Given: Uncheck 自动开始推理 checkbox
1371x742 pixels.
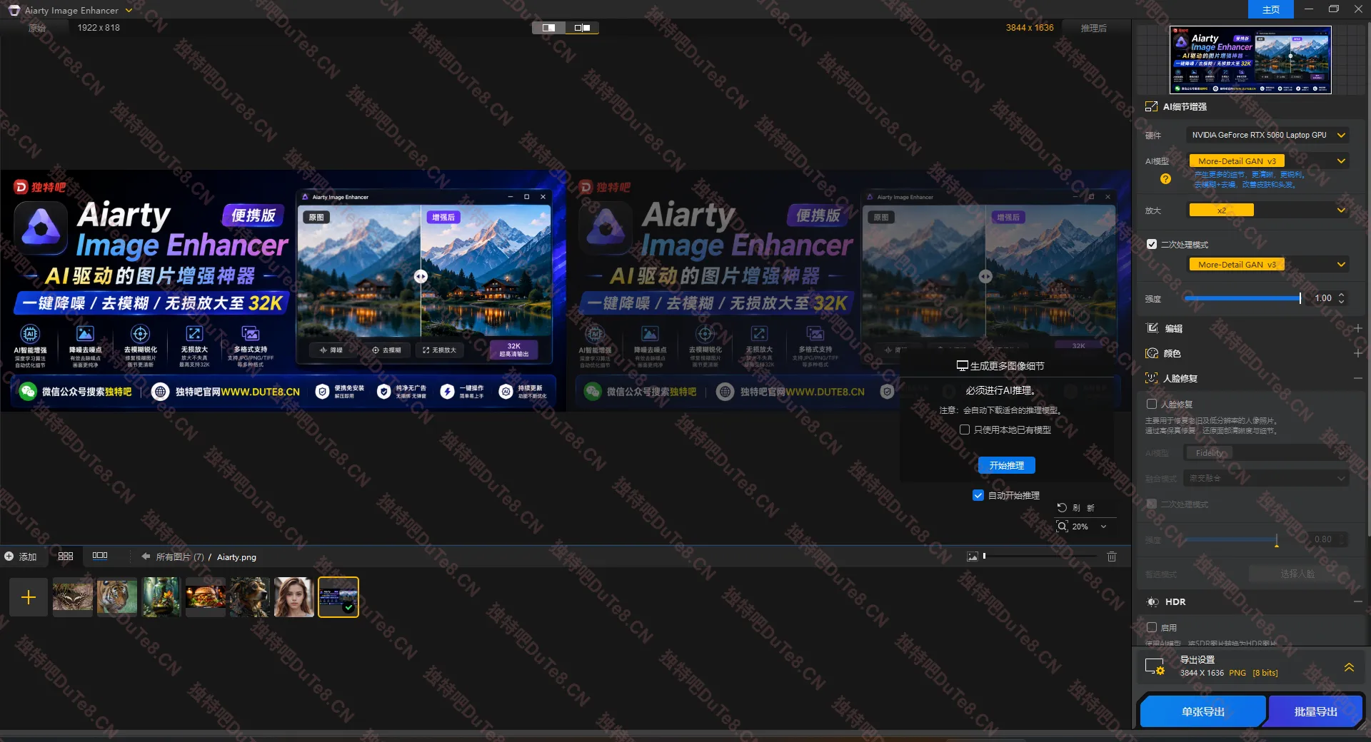Looking at the screenshot, I should (978, 495).
